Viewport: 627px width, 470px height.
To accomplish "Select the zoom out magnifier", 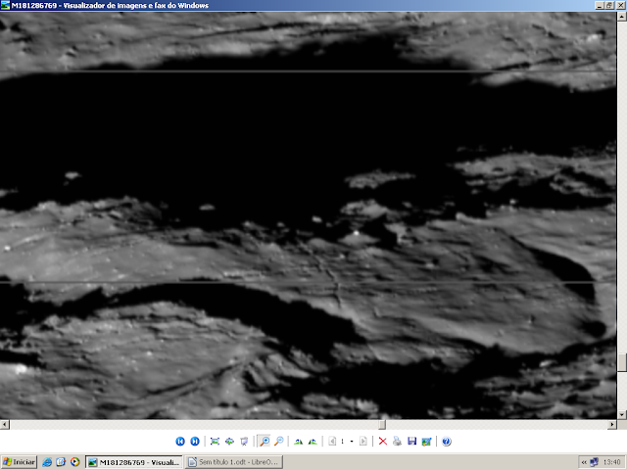I will (x=278, y=442).
